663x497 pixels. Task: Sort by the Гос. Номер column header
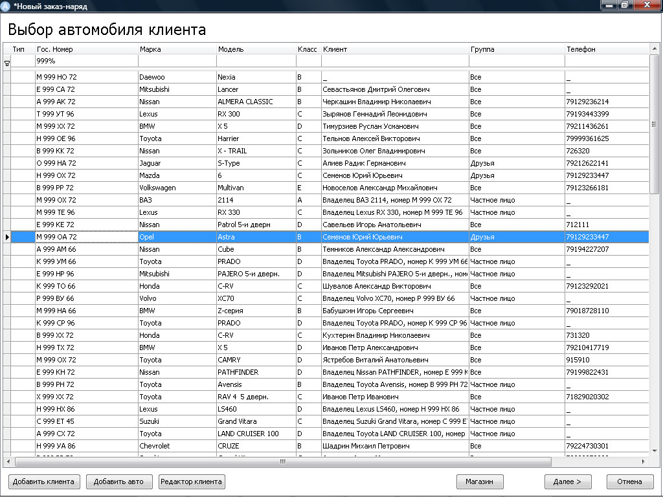click(87, 49)
